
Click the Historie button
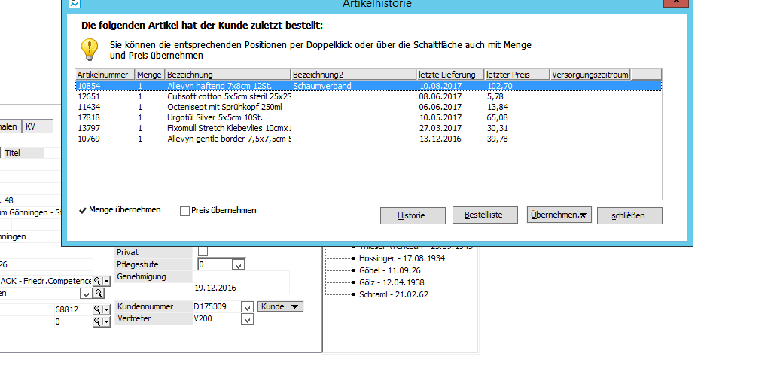click(x=413, y=215)
